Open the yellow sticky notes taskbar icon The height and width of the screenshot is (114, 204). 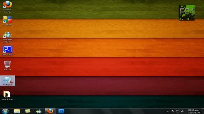pyautogui.click(x=28, y=111)
